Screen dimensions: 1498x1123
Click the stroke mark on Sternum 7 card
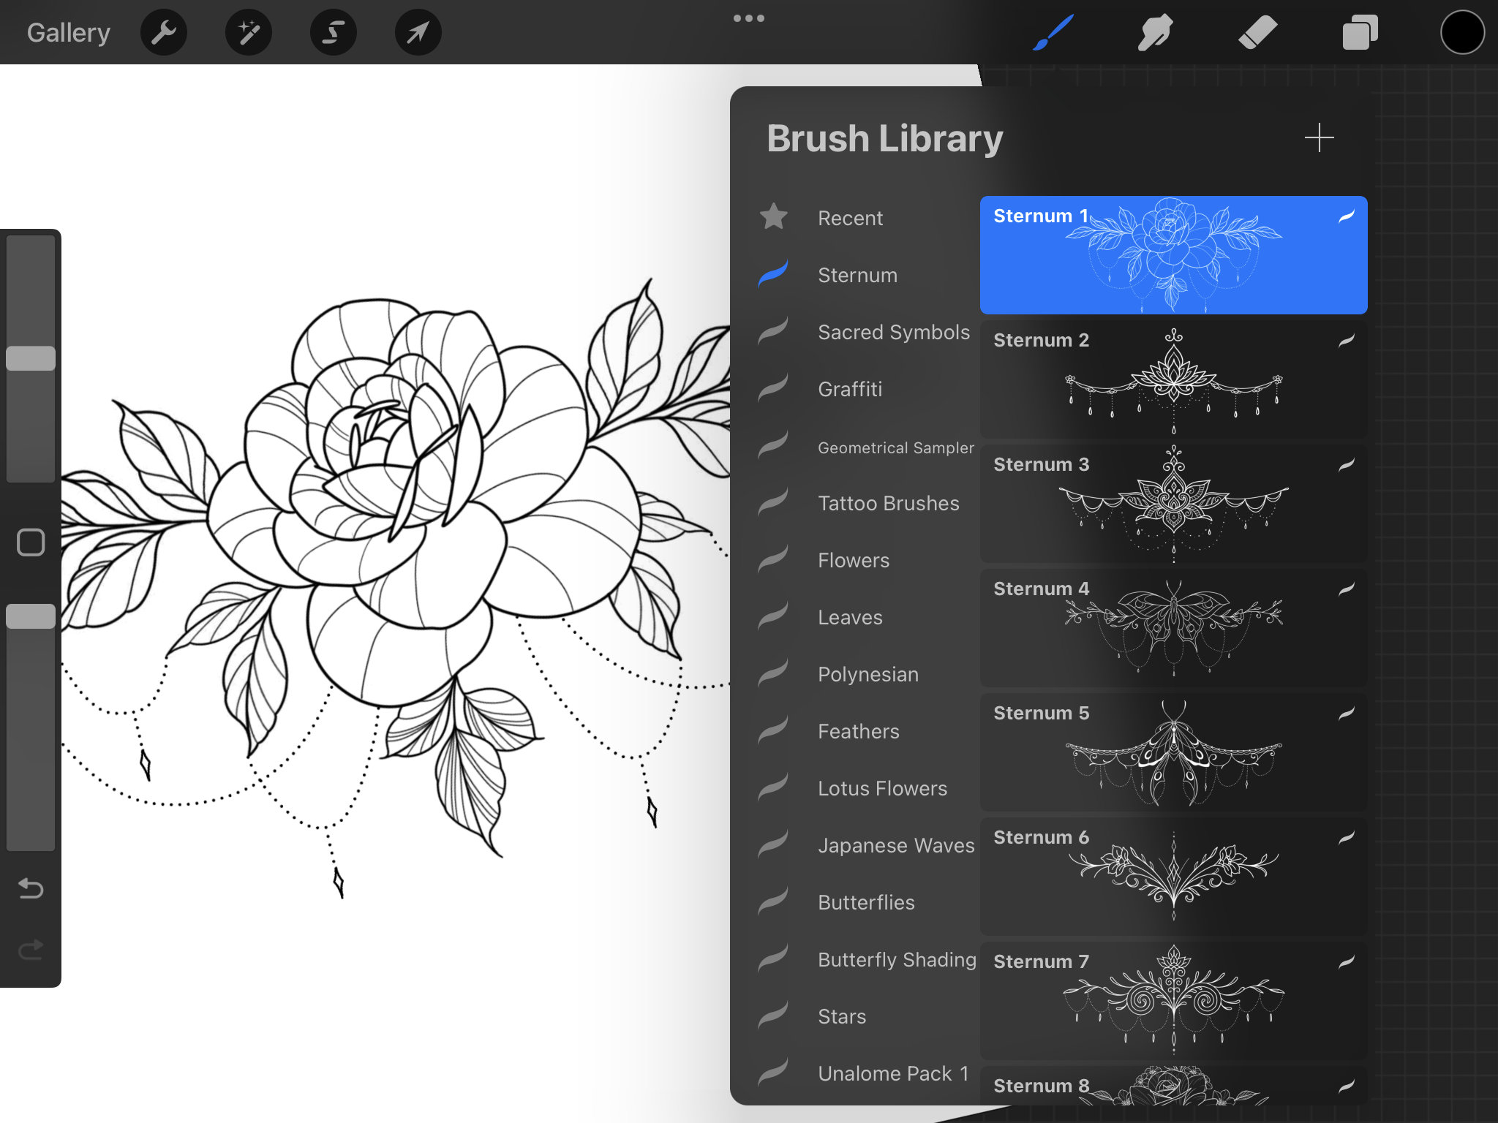(x=1347, y=961)
